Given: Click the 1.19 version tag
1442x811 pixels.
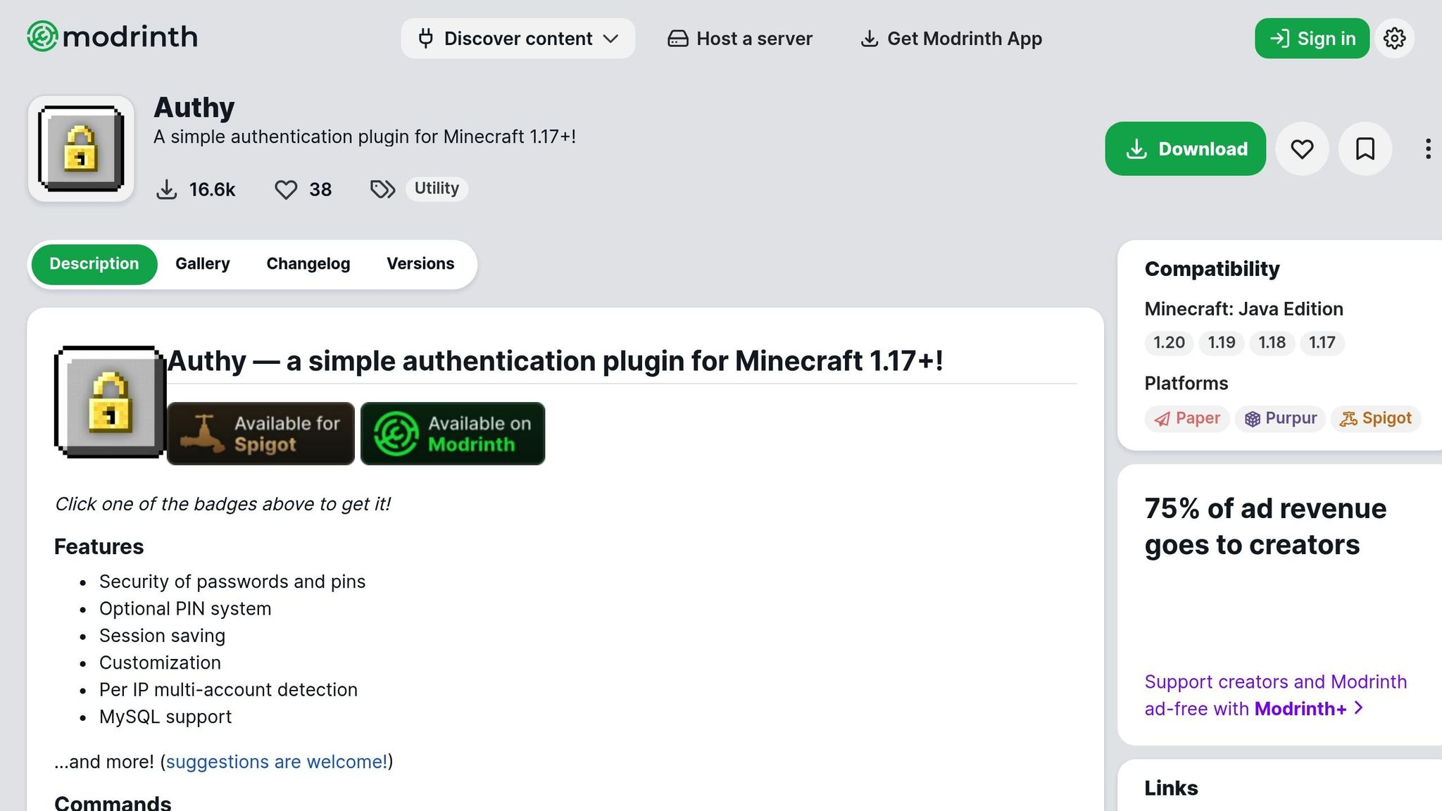Looking at the screenshot, I should [1222, 343].
